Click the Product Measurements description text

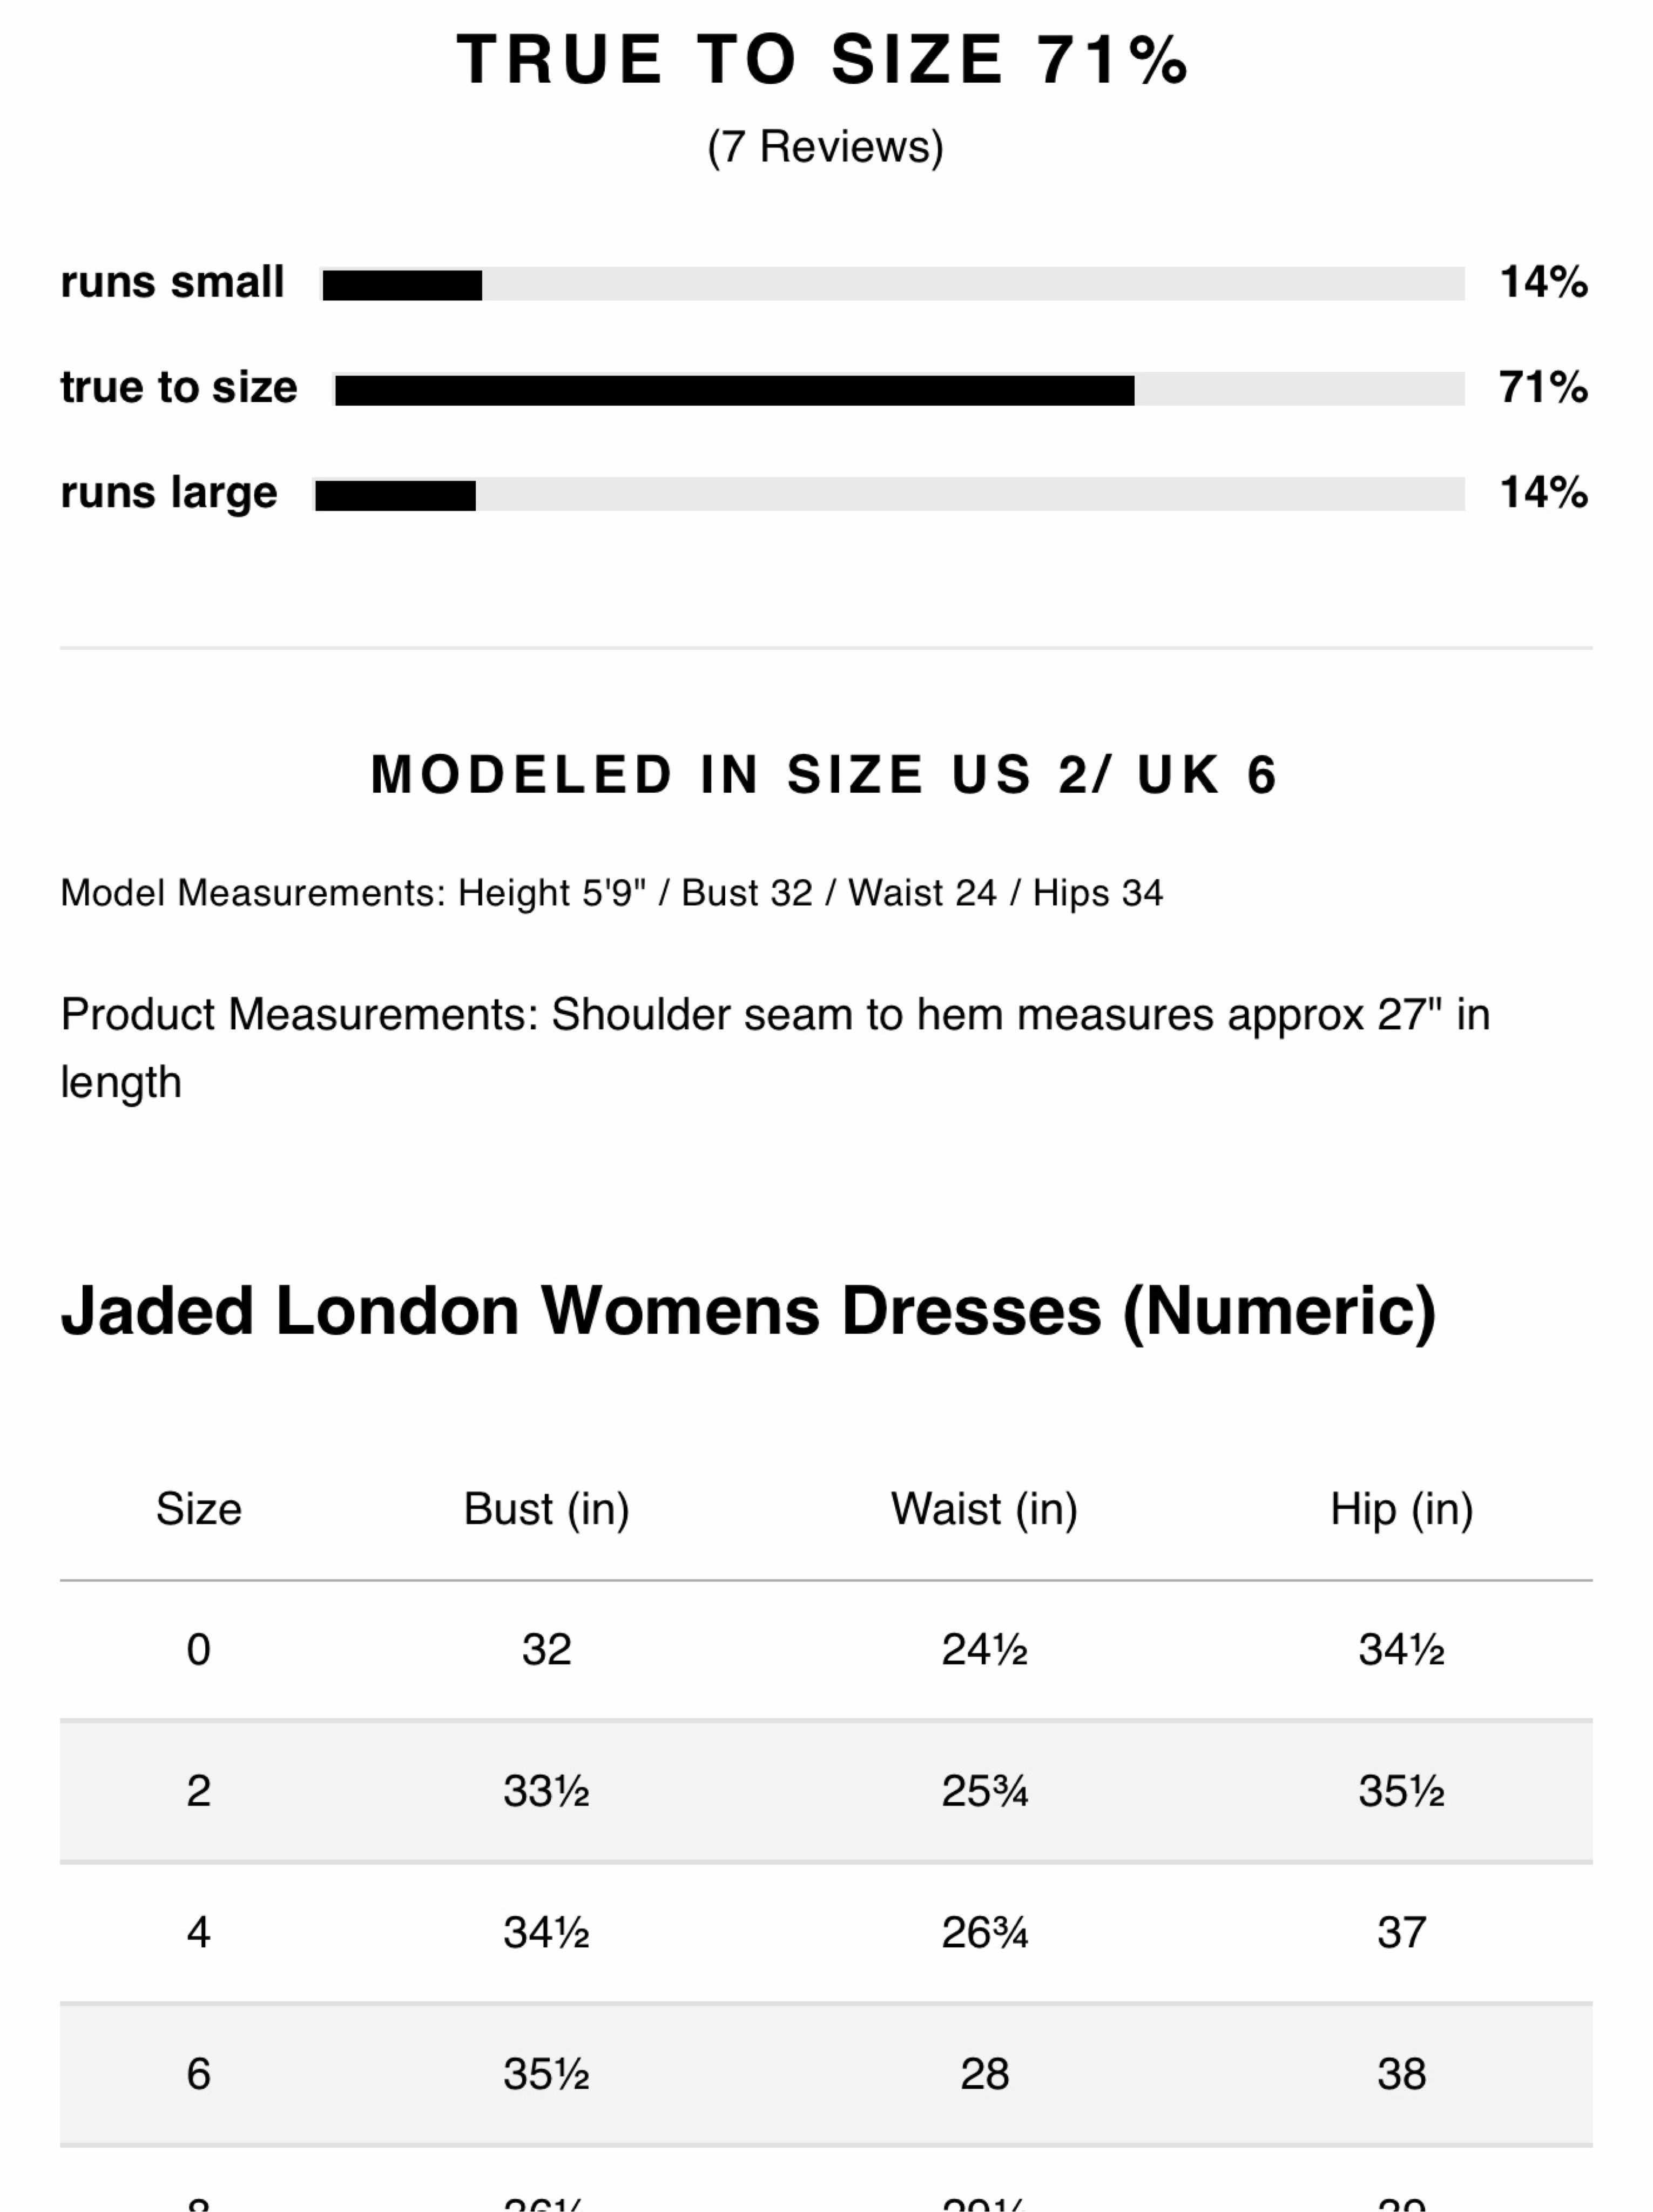pyautogui.click(x=776, y=1048)
